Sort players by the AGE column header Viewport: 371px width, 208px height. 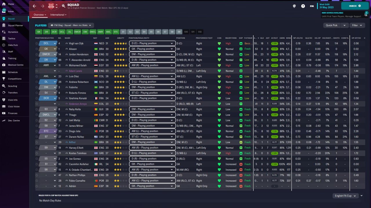(107, 38)
